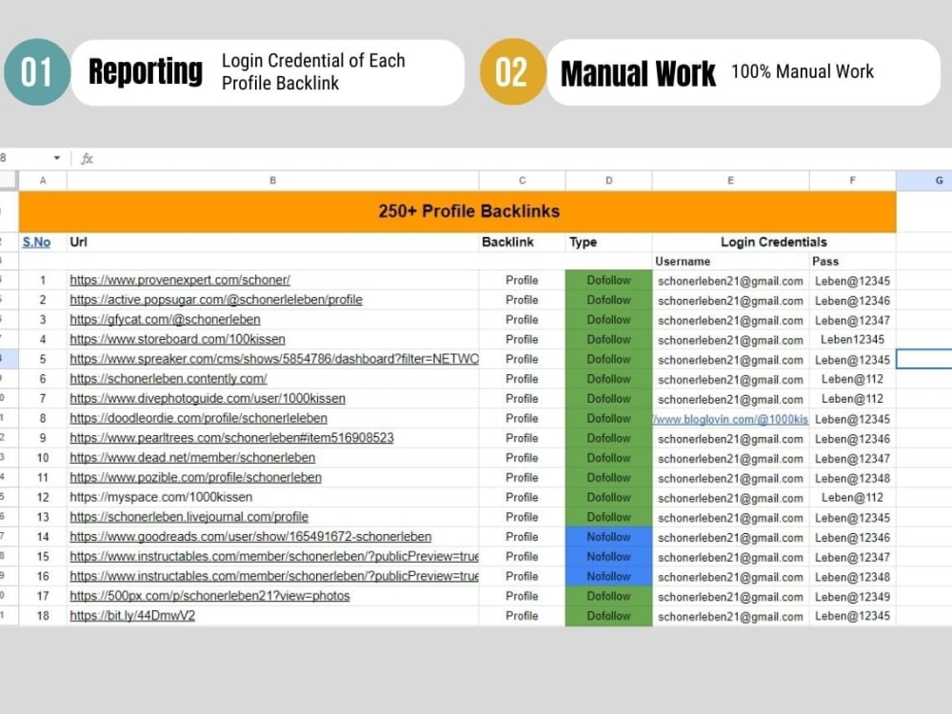Select column A header
The height and width of the screenshot is (714, 952).
coord(43,180)
